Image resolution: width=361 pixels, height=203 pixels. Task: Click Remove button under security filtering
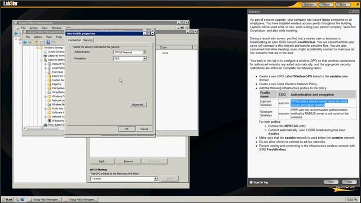129,161
